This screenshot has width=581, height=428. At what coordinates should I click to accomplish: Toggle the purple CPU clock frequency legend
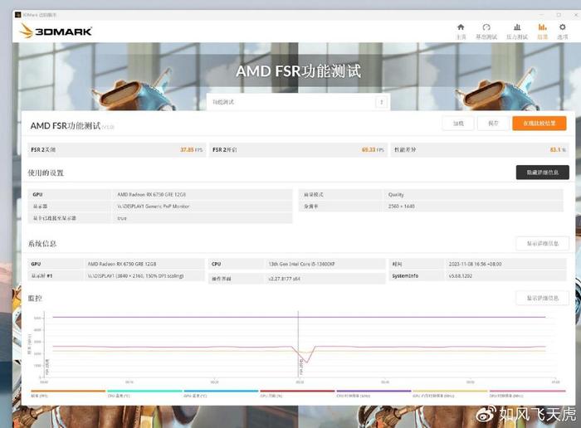click(373, 393)
